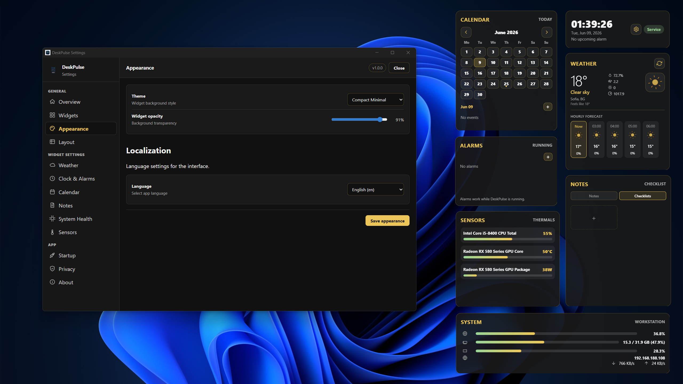
Task: Select June 30 in Calendar widget
Action: click(480, 95)
